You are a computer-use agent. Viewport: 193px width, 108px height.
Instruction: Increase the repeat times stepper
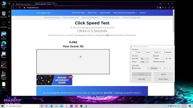pos(166,58)
